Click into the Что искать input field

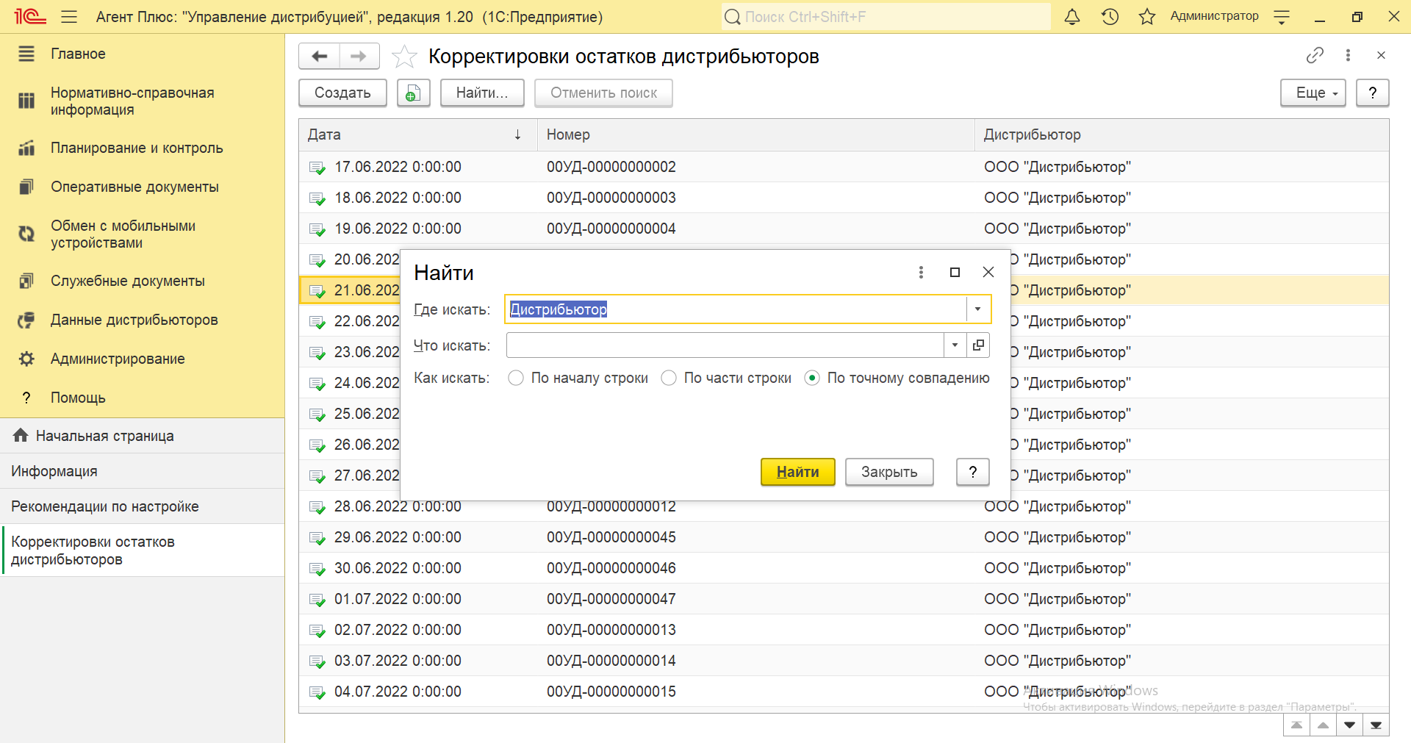click(725, 345)
